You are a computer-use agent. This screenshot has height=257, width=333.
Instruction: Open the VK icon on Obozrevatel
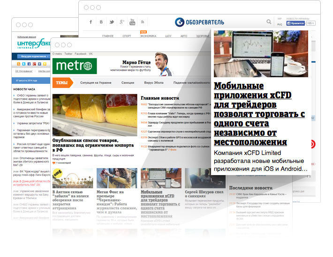pos(101,22)
